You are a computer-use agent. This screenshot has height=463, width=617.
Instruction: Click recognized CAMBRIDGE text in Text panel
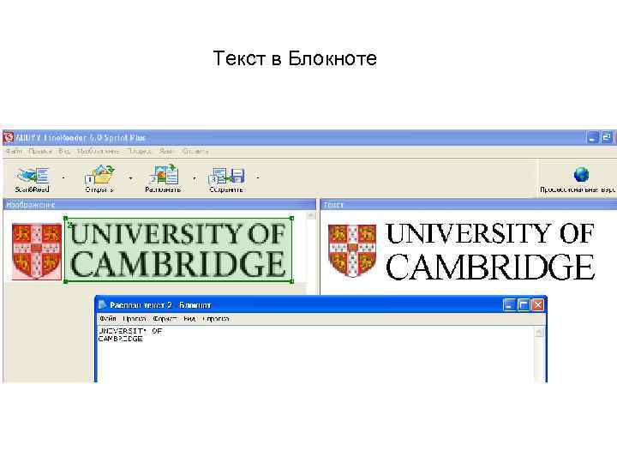coord(490,267)
